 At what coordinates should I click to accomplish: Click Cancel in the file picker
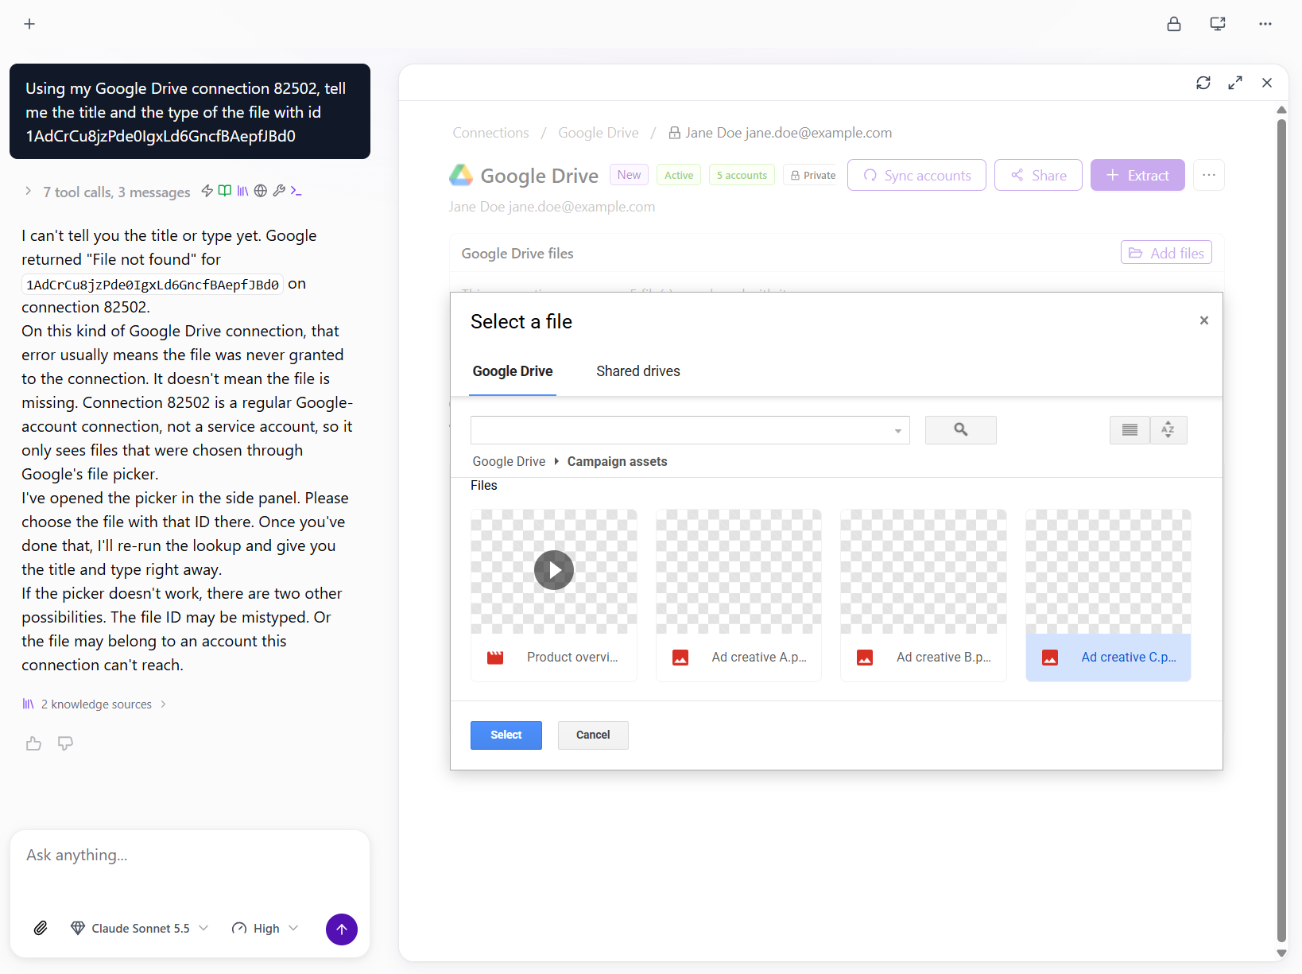click(593, 735)
